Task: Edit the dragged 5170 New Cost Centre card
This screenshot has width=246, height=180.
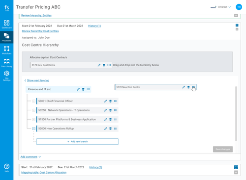Action: pyautogui.click(x=184, y=87)
